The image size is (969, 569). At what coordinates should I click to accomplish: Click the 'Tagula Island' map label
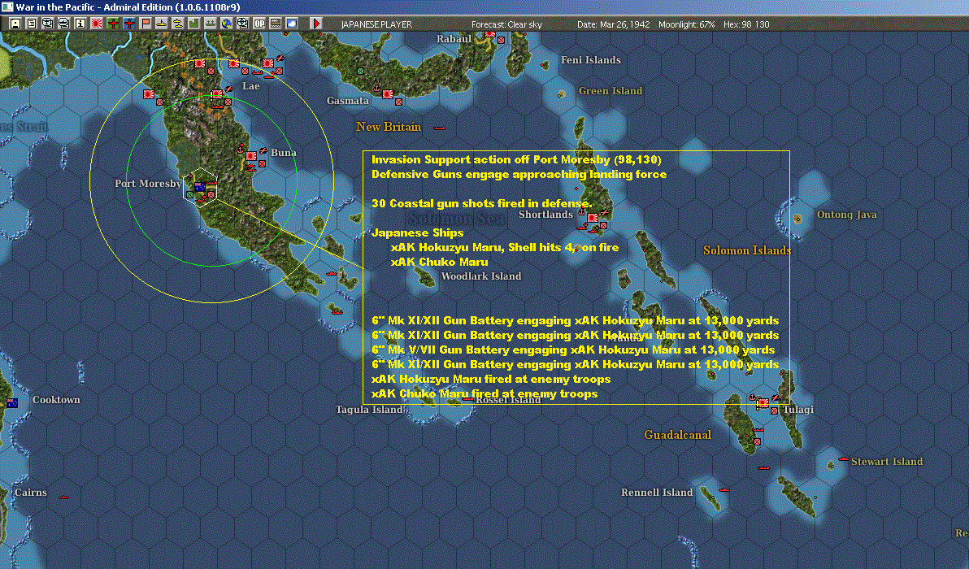(x=369, y=410)
